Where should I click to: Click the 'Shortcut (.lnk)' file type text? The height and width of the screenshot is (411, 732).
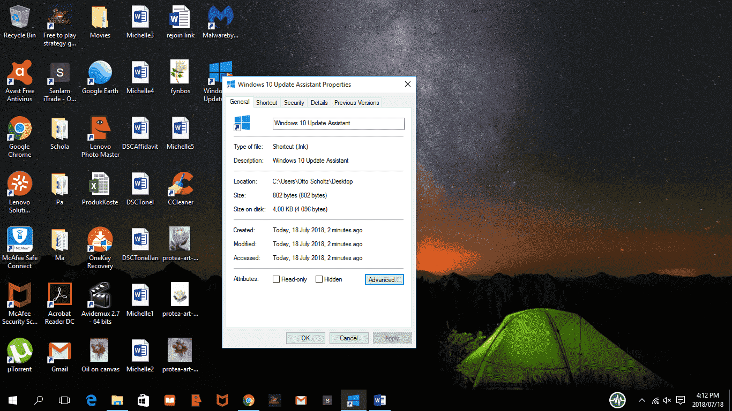point(290,147)
